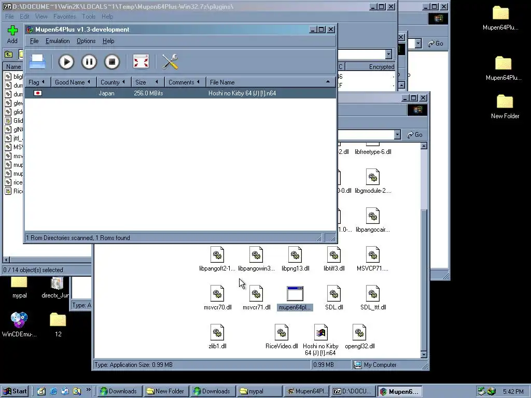
Task: Sort ROM list by Good Name column
Action: [74, 82]
